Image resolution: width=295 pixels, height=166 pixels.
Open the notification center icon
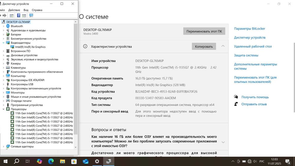pos(288,162)
